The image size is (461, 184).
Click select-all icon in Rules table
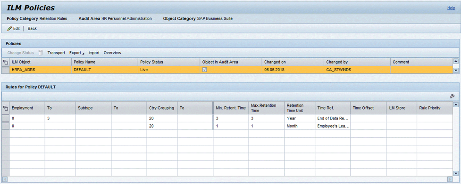(5, 108)
